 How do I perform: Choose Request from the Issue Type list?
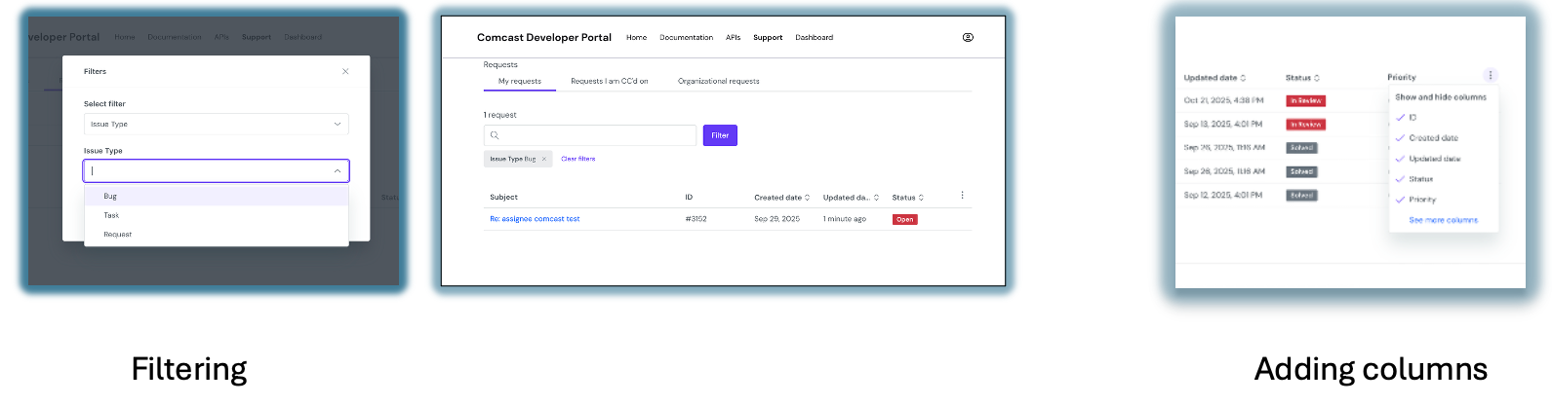(216, 234)
